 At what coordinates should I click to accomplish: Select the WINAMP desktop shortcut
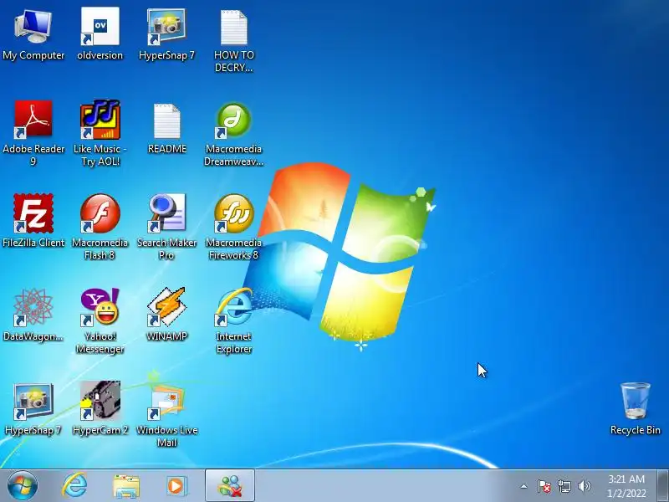pyautogui.click(x=166, y=315)
